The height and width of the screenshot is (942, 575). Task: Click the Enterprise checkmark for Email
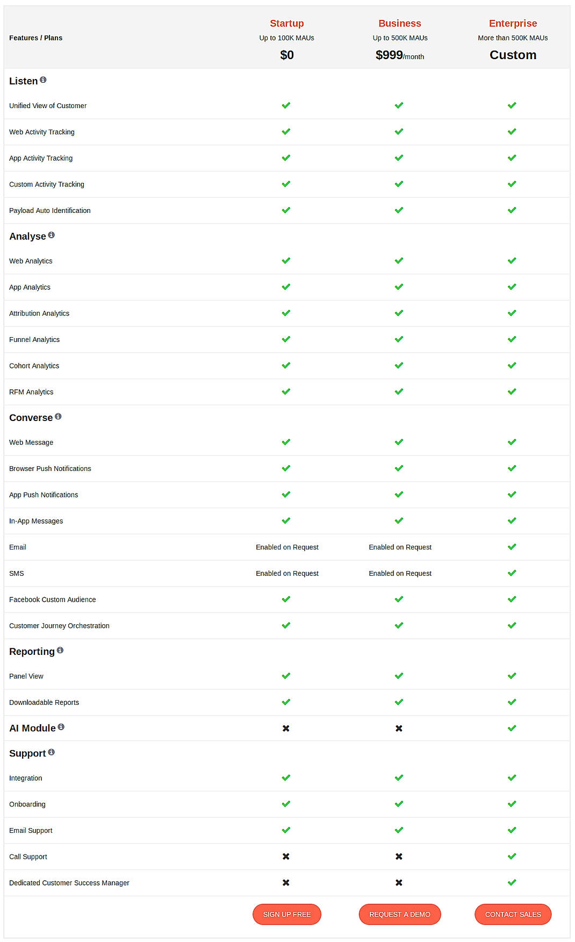[x=512, y=546]
